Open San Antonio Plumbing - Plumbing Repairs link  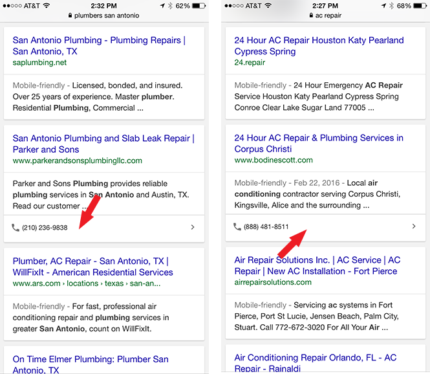[x=99, y=45]
